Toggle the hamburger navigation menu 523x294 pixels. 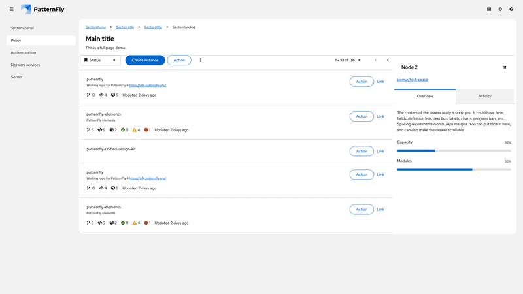click(x=12, y=9)
